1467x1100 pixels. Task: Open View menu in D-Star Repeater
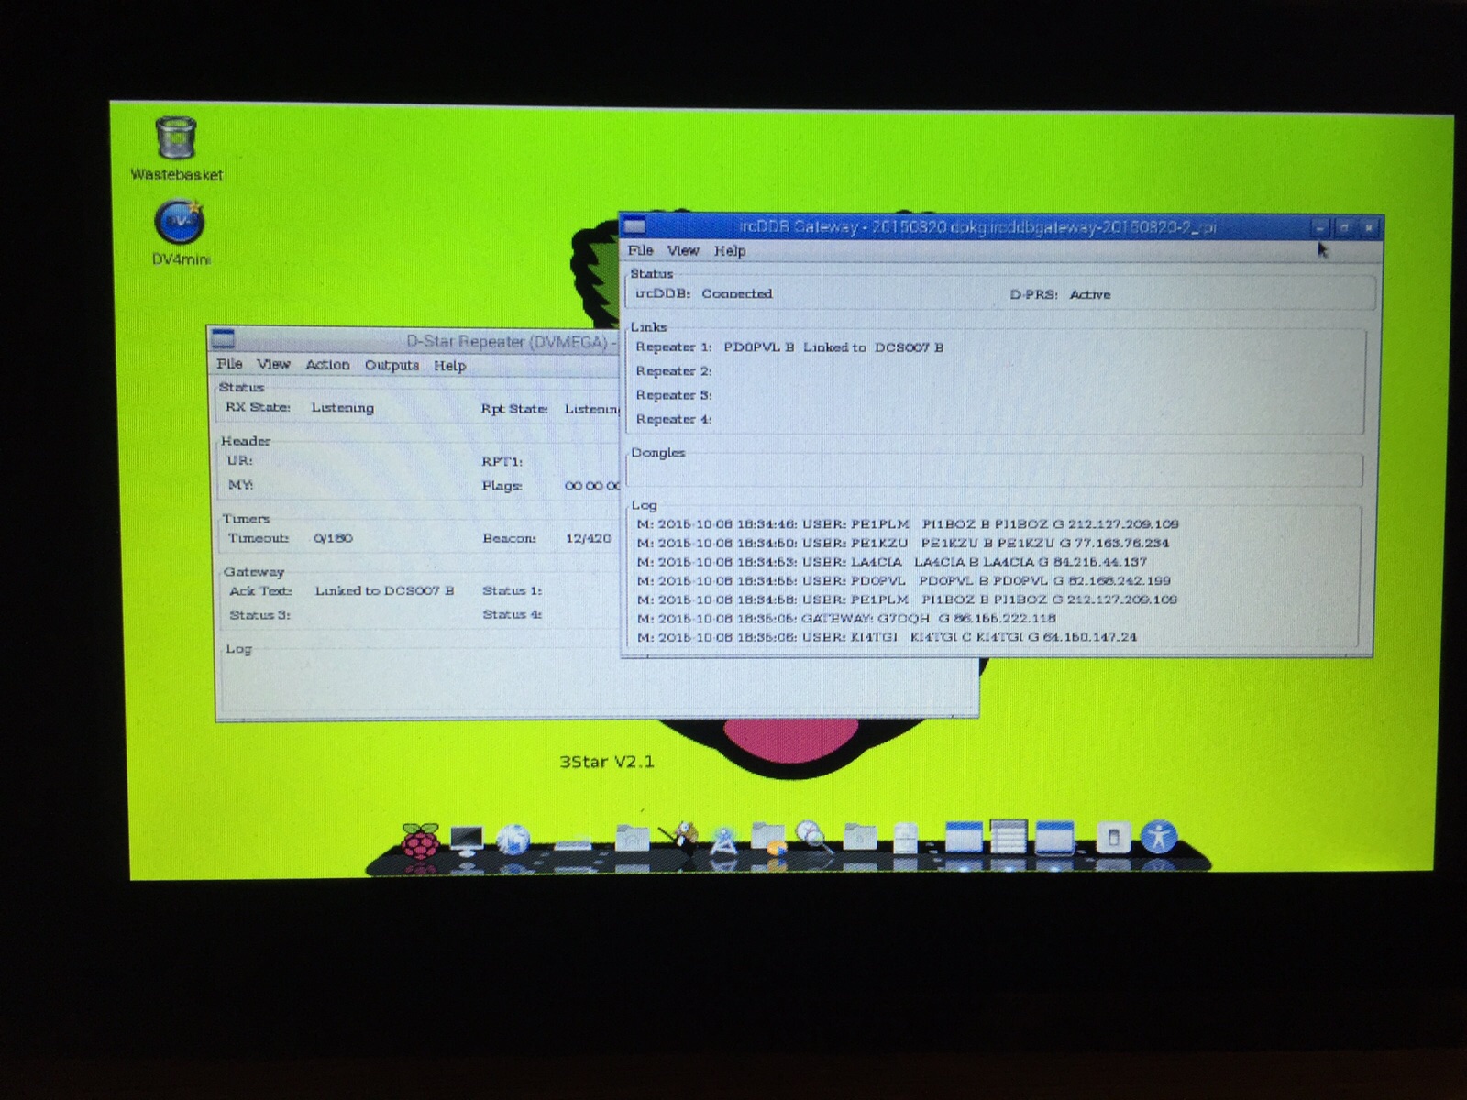point(273,364)
